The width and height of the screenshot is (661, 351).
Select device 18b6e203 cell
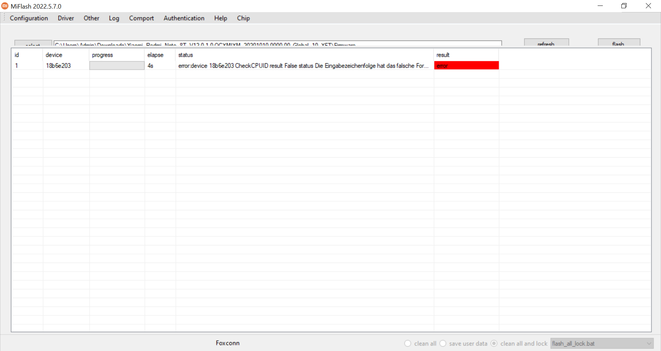coord(66,65)
